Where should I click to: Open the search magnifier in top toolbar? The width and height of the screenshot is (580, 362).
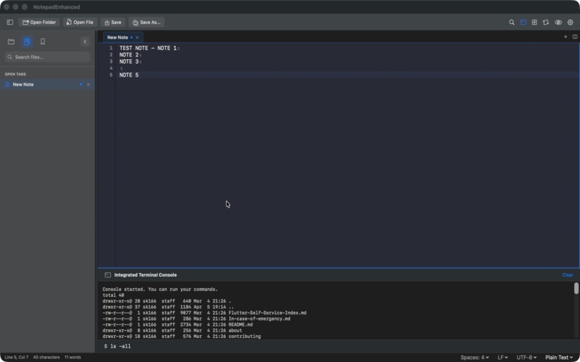(x=512, y=22)
